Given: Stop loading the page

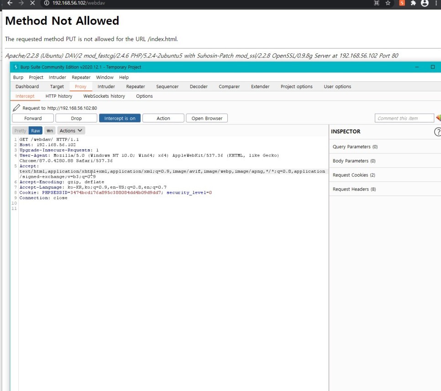Looking at the screenshot, I should coord(32,3).
